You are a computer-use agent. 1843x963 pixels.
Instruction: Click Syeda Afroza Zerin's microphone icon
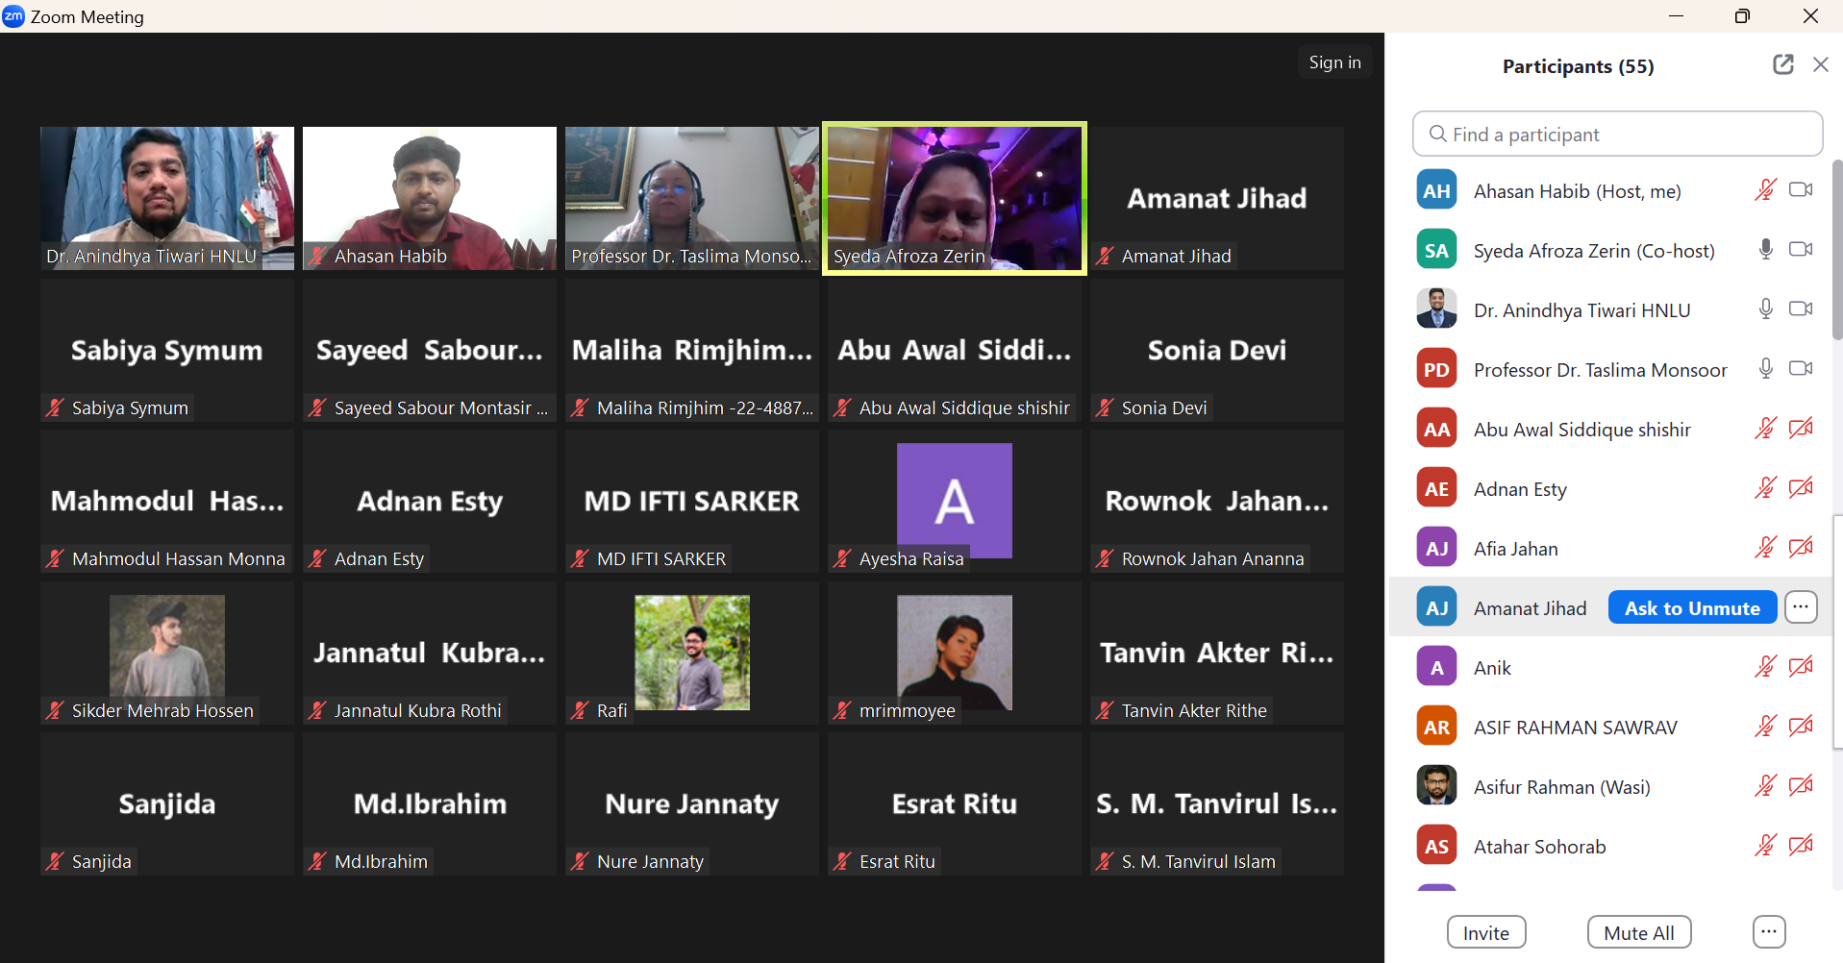[x=1765, y=250]
